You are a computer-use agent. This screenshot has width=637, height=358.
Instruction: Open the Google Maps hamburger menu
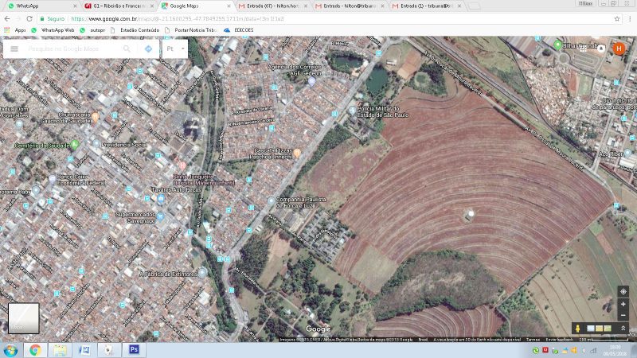point(14,49)
